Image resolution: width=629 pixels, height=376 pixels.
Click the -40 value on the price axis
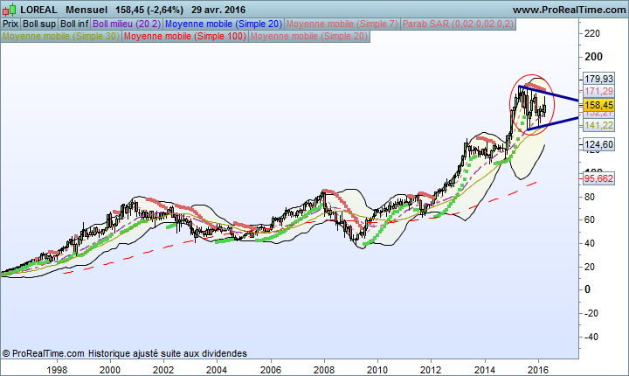590,337
